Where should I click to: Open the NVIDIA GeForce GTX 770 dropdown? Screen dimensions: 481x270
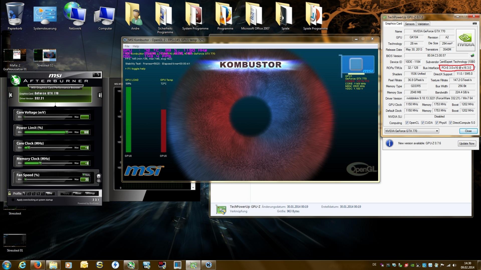(412, 131)
